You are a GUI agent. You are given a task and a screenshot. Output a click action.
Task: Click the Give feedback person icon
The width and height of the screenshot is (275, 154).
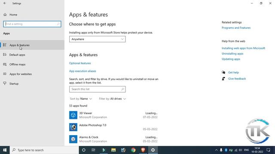(x=223, y=79)
